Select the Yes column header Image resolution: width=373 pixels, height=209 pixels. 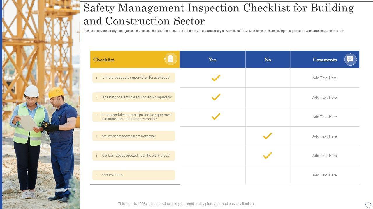212,60
